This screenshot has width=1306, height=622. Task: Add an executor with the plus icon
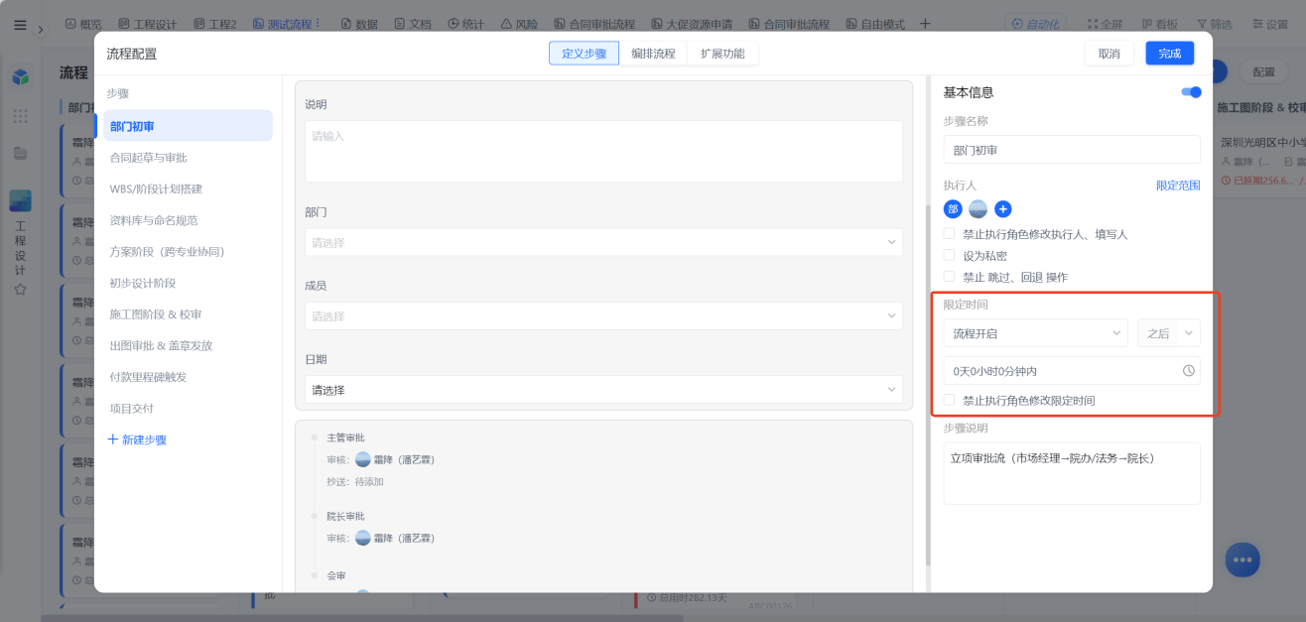click(x=1003, y=208)
